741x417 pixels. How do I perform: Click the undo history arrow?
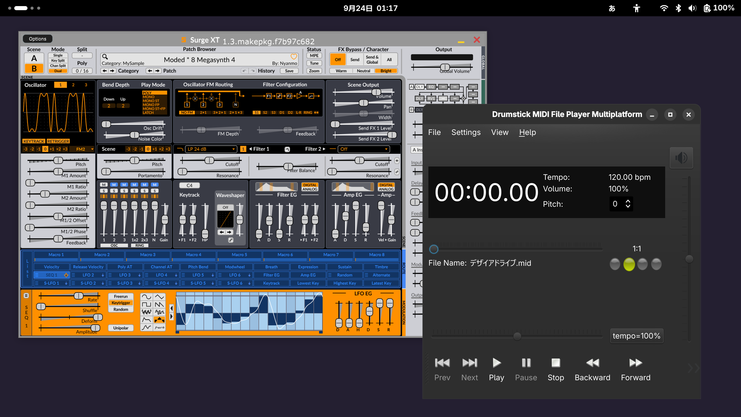[x=245, y=71]
